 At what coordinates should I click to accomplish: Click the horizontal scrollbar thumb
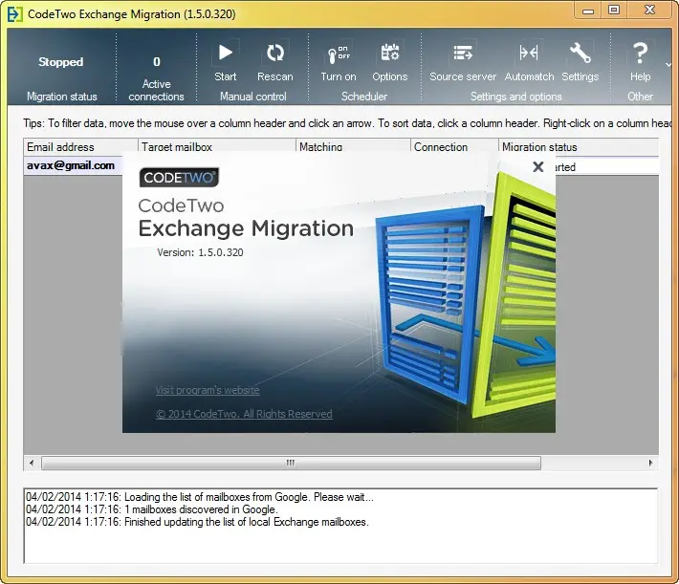pos(291,463)
